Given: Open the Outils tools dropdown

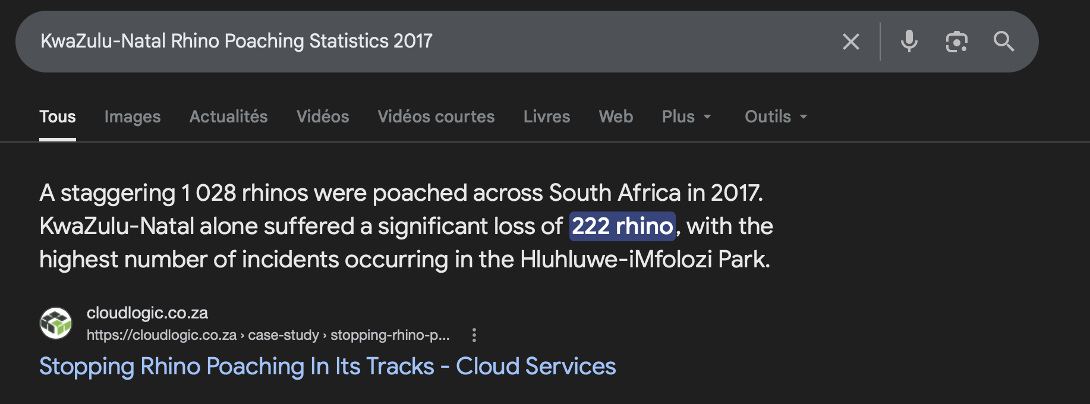Looking at the screenshot, I should tap(776, 116).
